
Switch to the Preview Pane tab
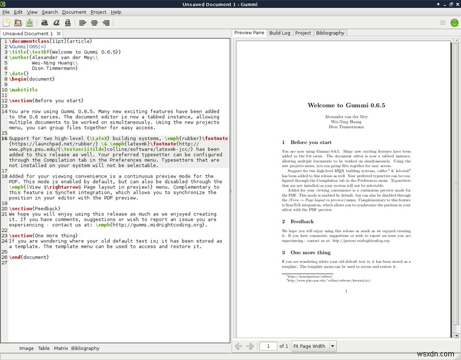pyautogui.click(x=249, y=32)
